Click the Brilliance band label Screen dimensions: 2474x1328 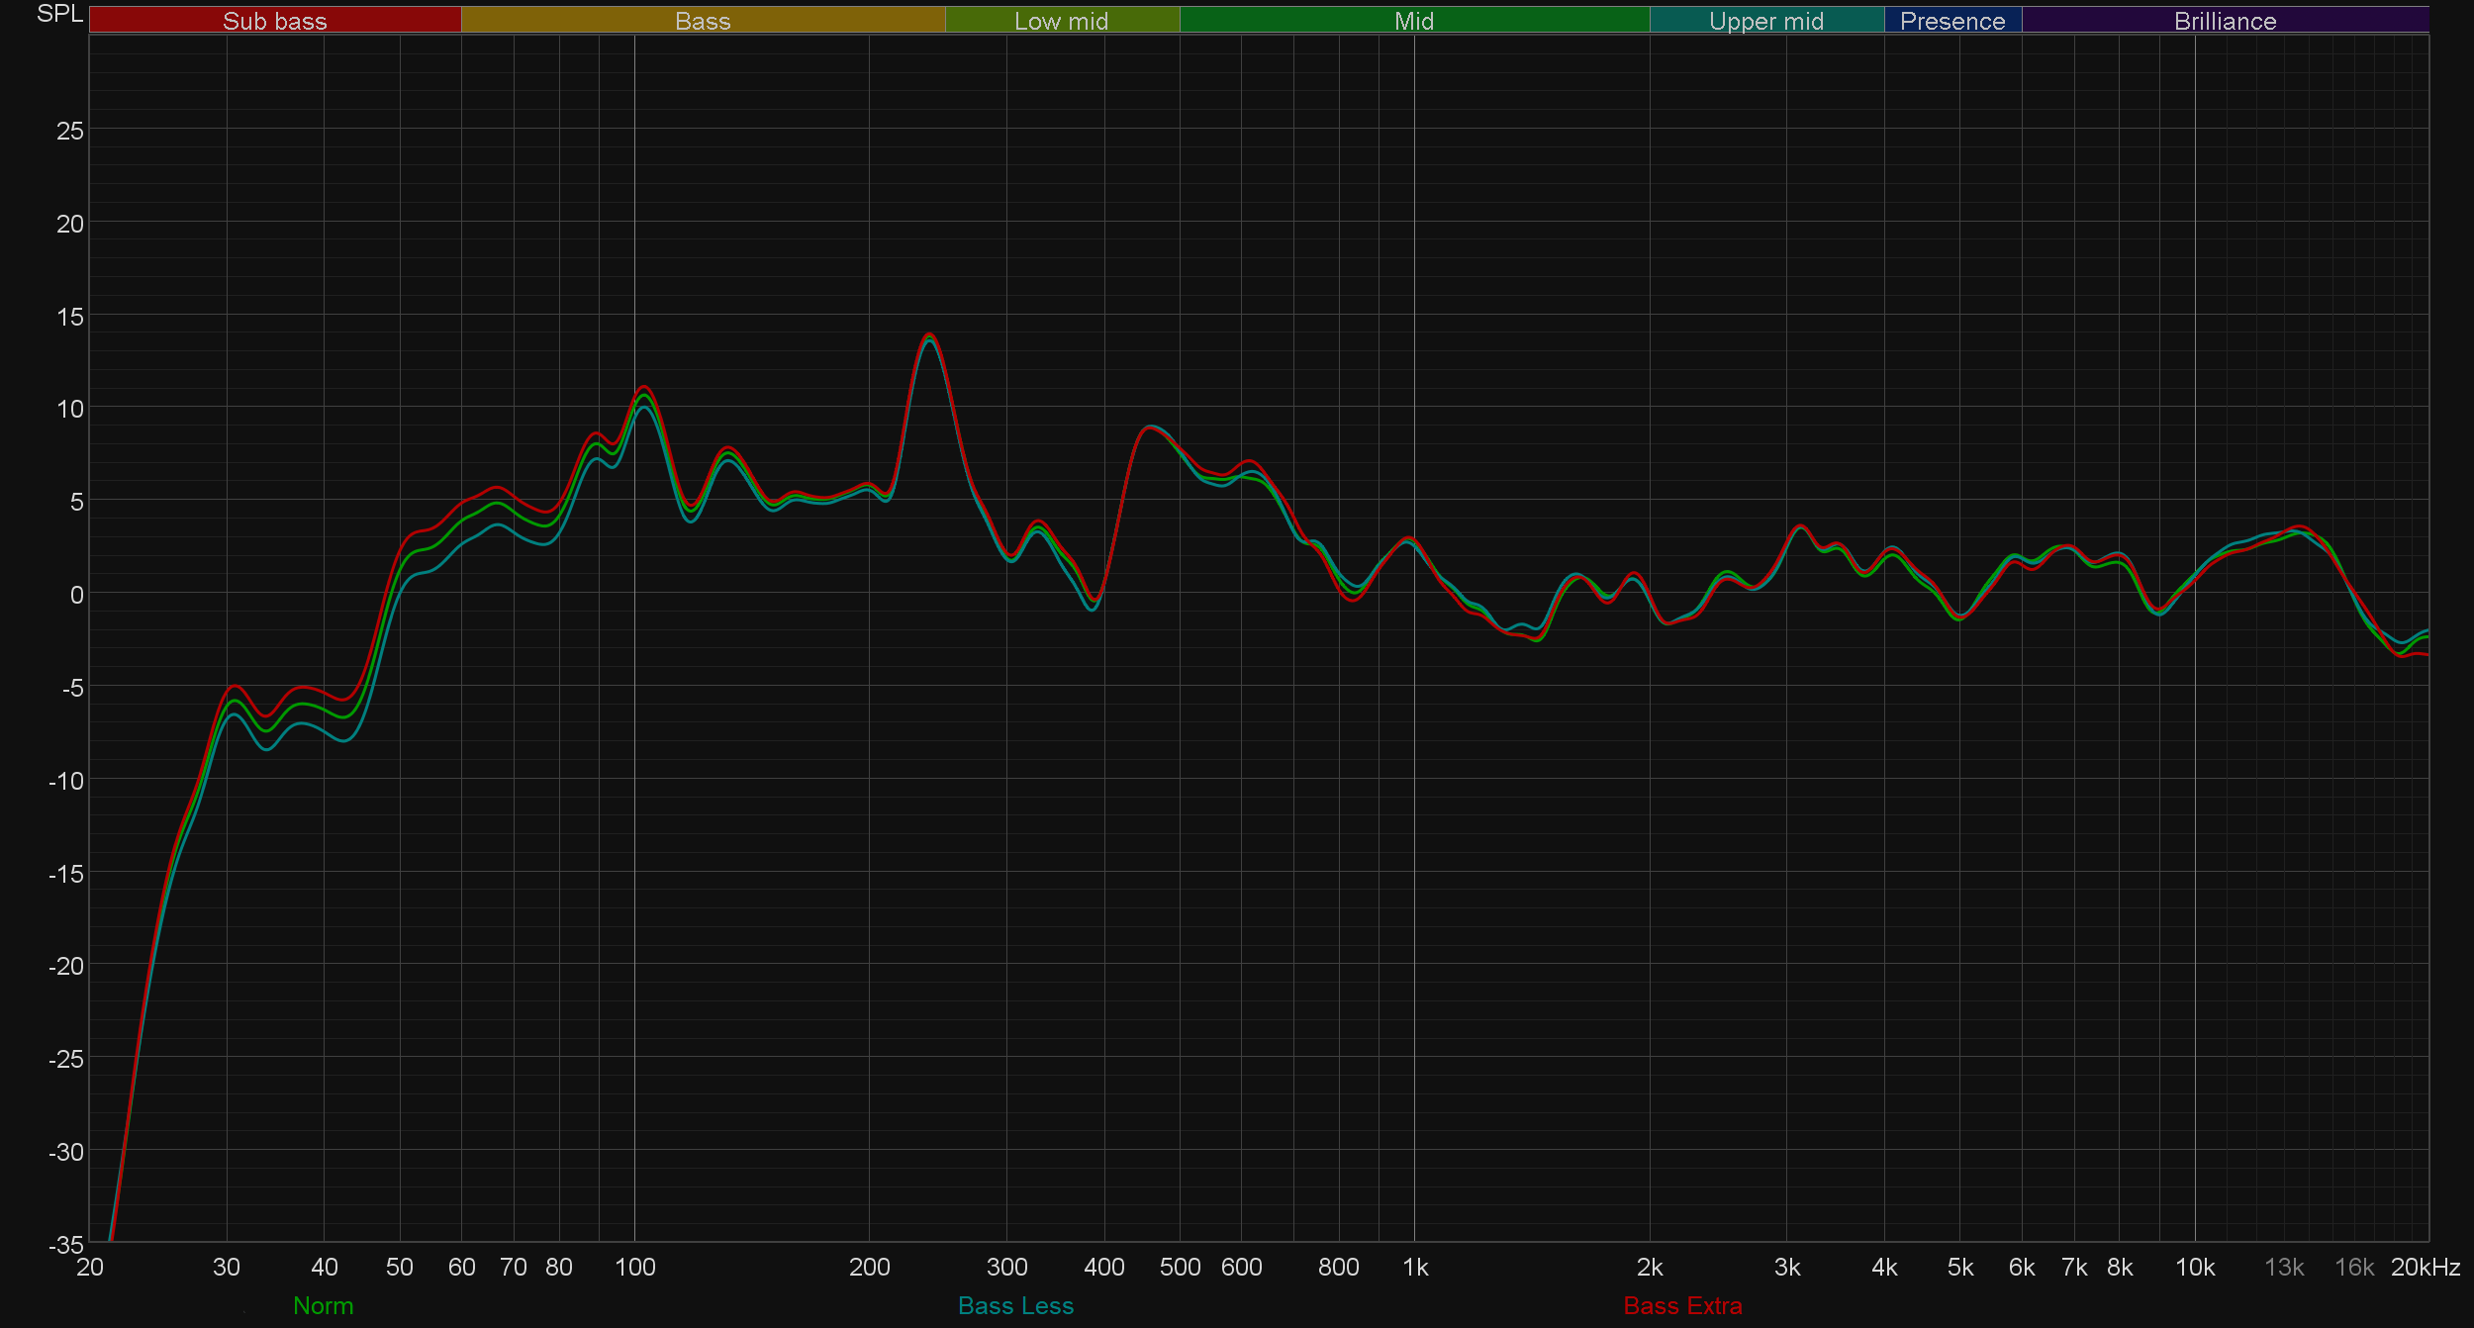pyautogui.click(x=2225, y=21)
